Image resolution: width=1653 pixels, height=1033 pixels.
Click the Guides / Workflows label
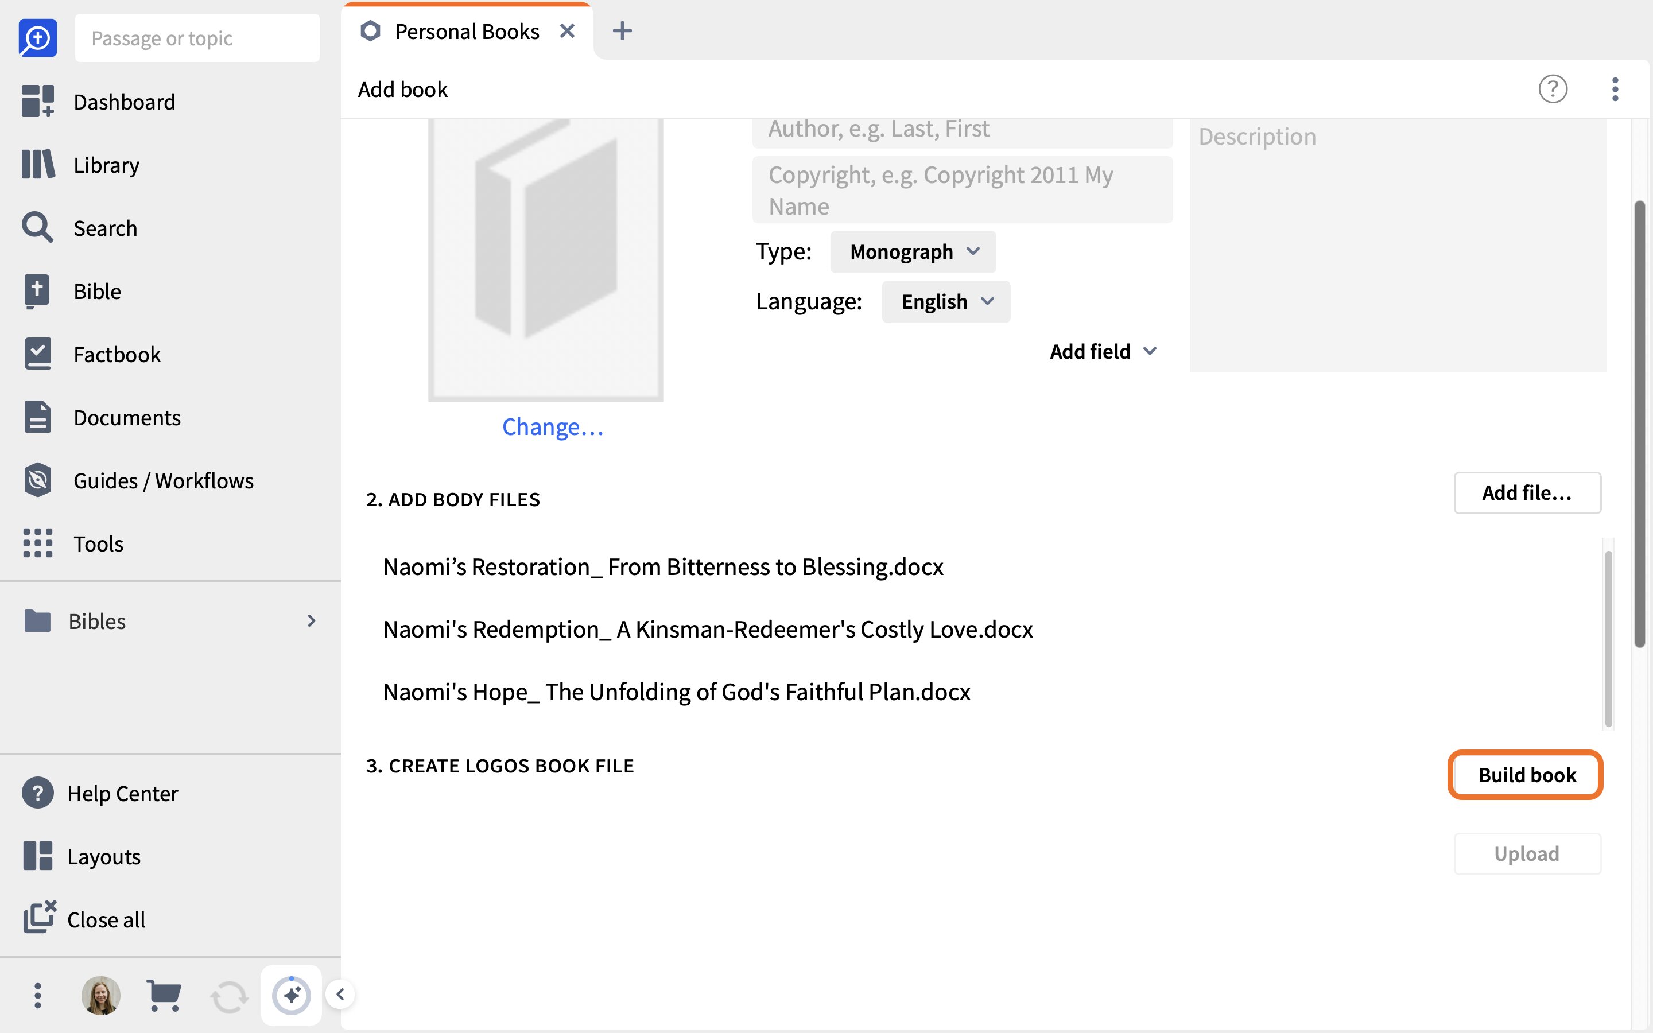(163, 481)
